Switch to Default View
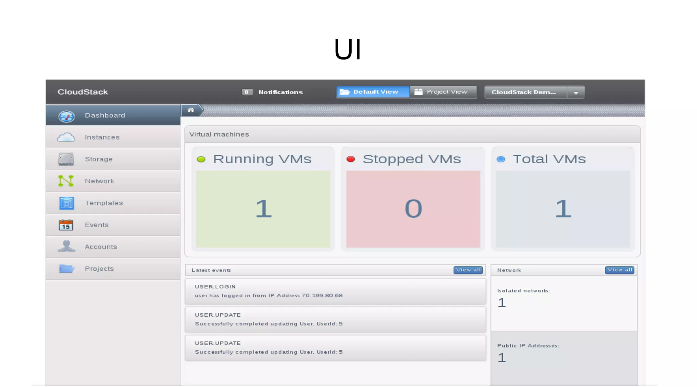Image resolution: width=697 pixels, height=387 pixels. pos(373,92)
